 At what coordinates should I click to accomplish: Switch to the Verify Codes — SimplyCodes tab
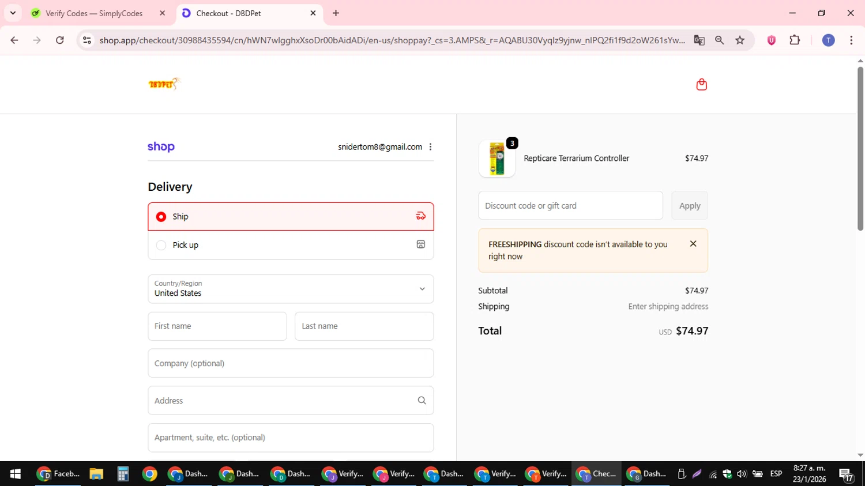(94, 13)
